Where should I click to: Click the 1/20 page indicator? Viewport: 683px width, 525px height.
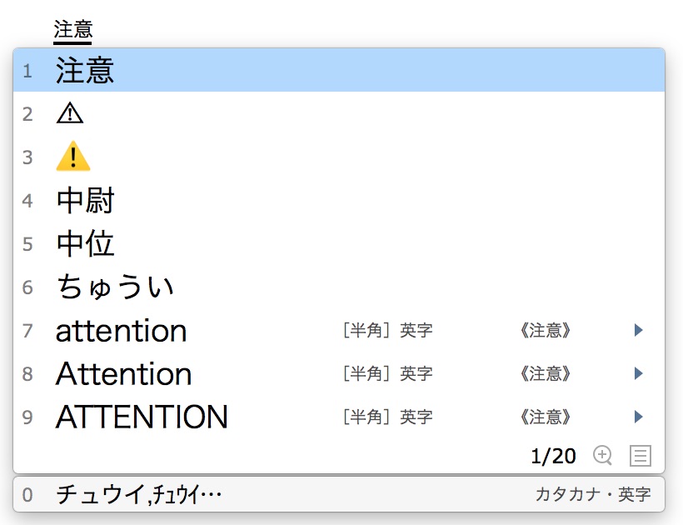point(553,456)
